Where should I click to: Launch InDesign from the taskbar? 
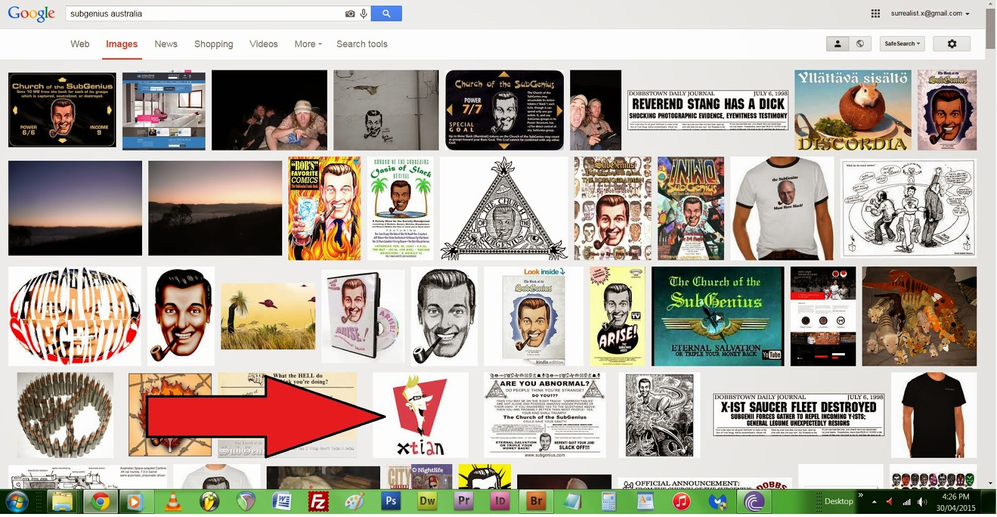(500, 501)
